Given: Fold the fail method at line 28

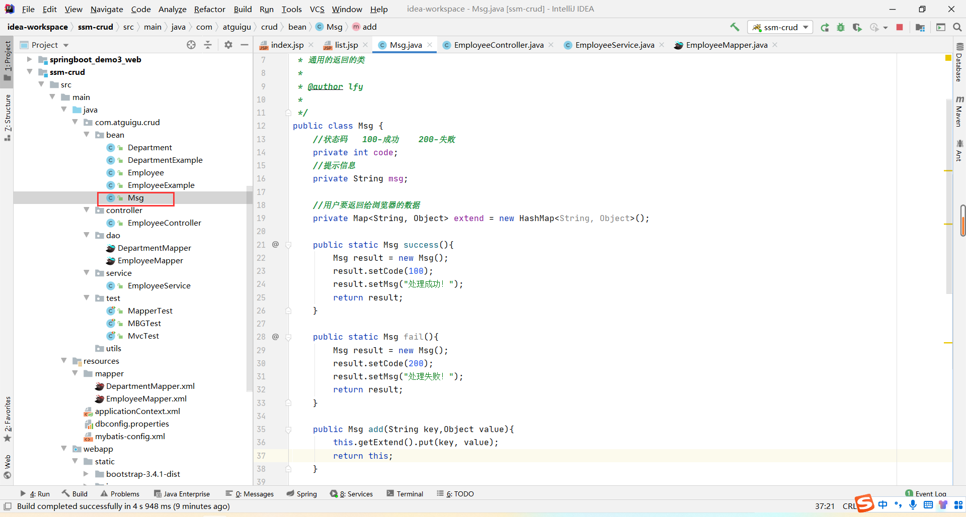Looking at the screenshot, I should (289, 337).
